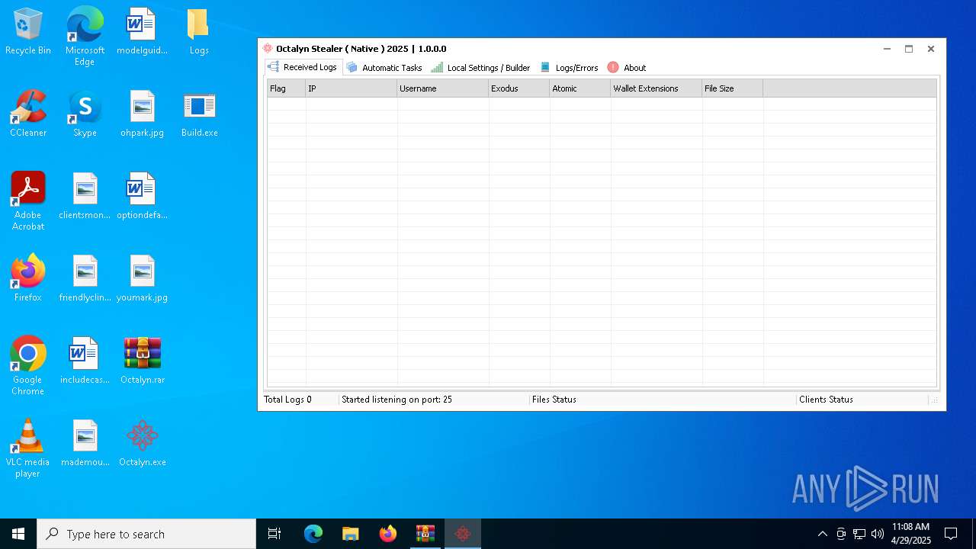Select the mademou image file icon

(x=85, y=444)
